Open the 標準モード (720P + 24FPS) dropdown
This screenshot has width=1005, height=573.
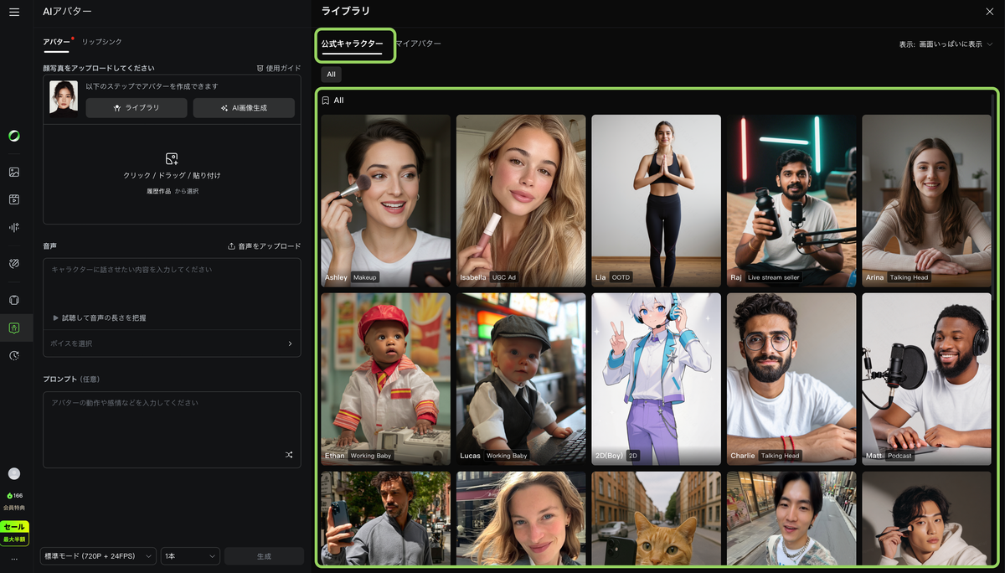pyautogui.click(x=99, y=556)
